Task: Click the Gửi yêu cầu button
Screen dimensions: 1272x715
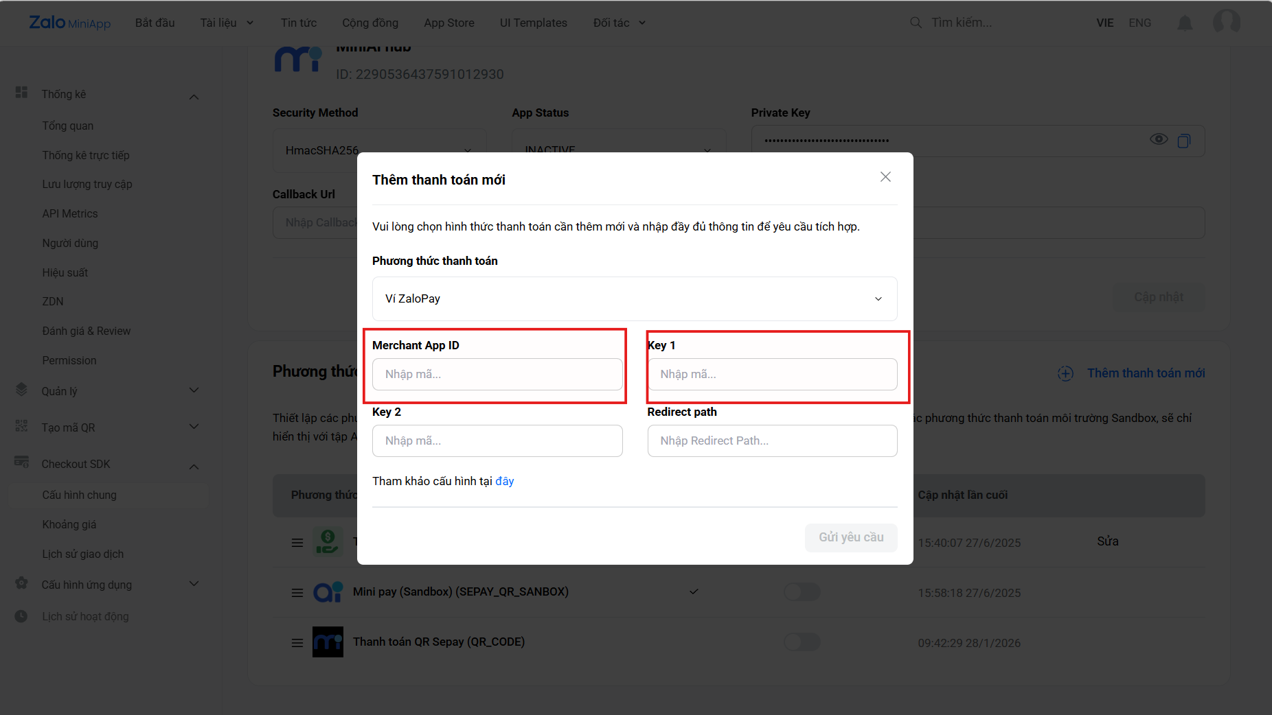Action: point(851,537)
